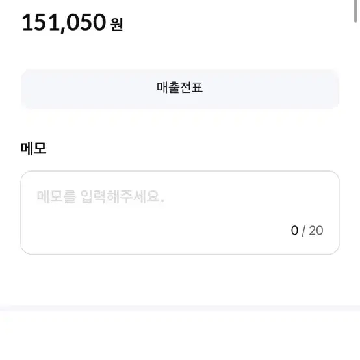The image size is (360, 360).
Task: Click the 원 currency label
Action: pos(116,25)
